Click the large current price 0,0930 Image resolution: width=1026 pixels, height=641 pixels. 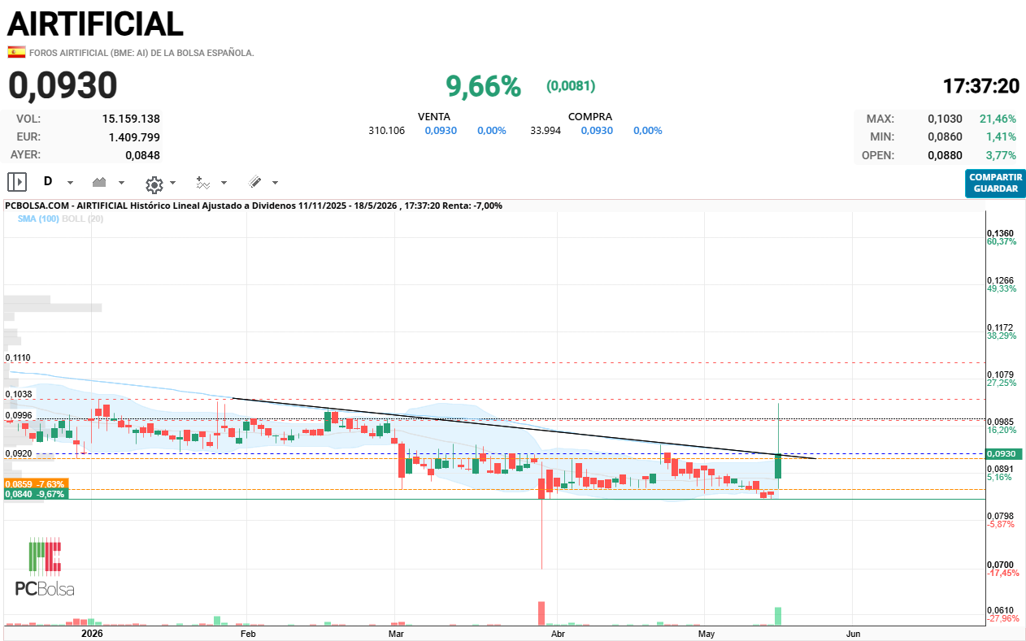(63, 85)
